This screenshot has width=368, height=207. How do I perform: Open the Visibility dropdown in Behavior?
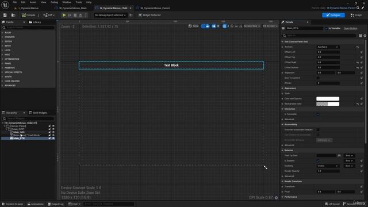click(x=328, y=166)
